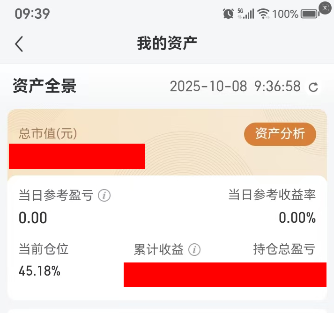Tap the back arrow in the header
This screenshot has height=313, width=334.
[x=19, y=44]
